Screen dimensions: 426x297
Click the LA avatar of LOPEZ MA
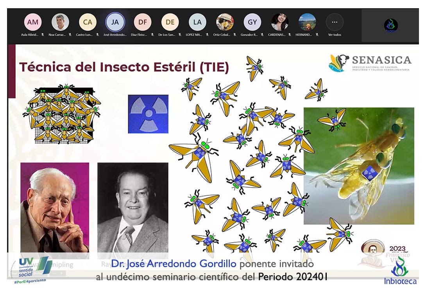197,22
